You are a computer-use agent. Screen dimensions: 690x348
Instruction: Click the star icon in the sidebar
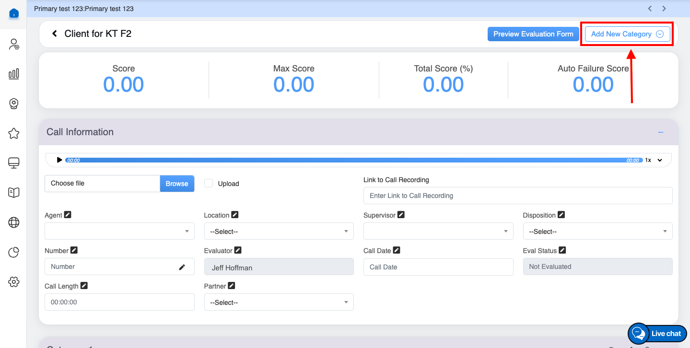[x=14, y=134]
